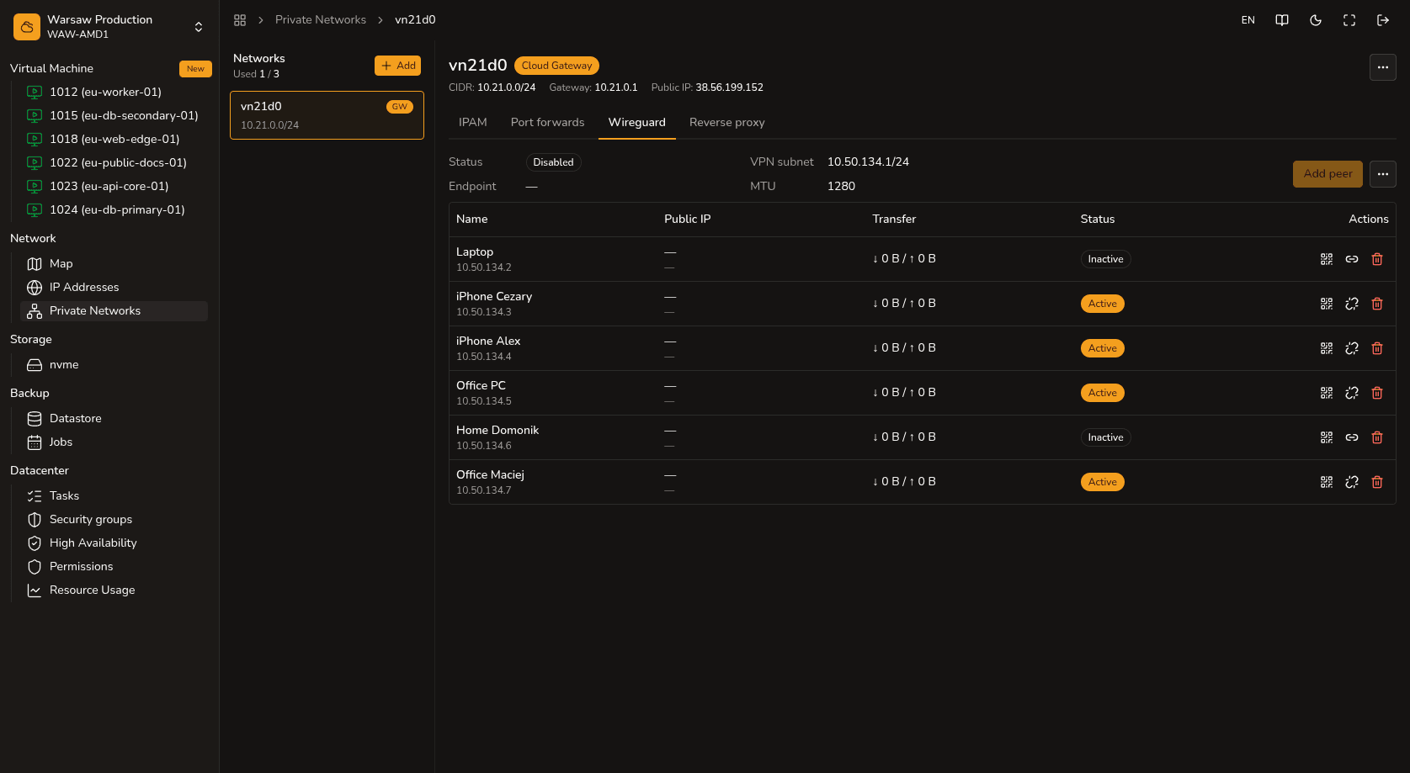Open Wireguard more options menu beside Add peer
This screenshot has height=773, width=1410.
[1383, 174]
